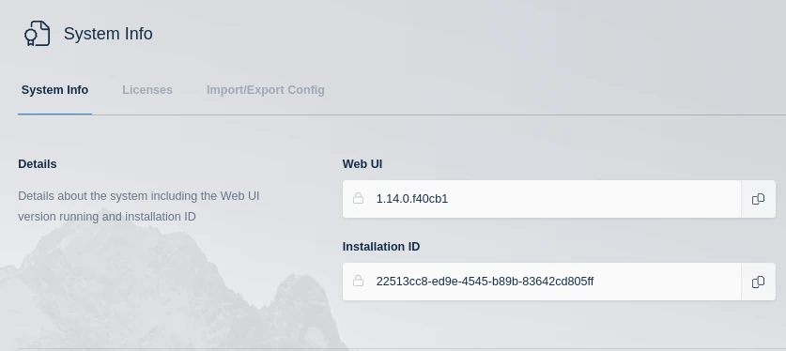Click the Installation ID field 22513cc8-ed9e

(542, 282)
